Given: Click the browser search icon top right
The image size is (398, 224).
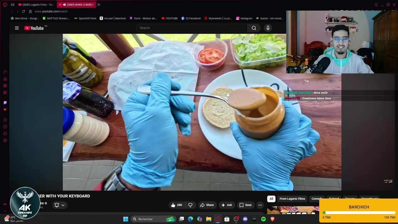Looking at the screenshot, I should (x=376, y=5).
